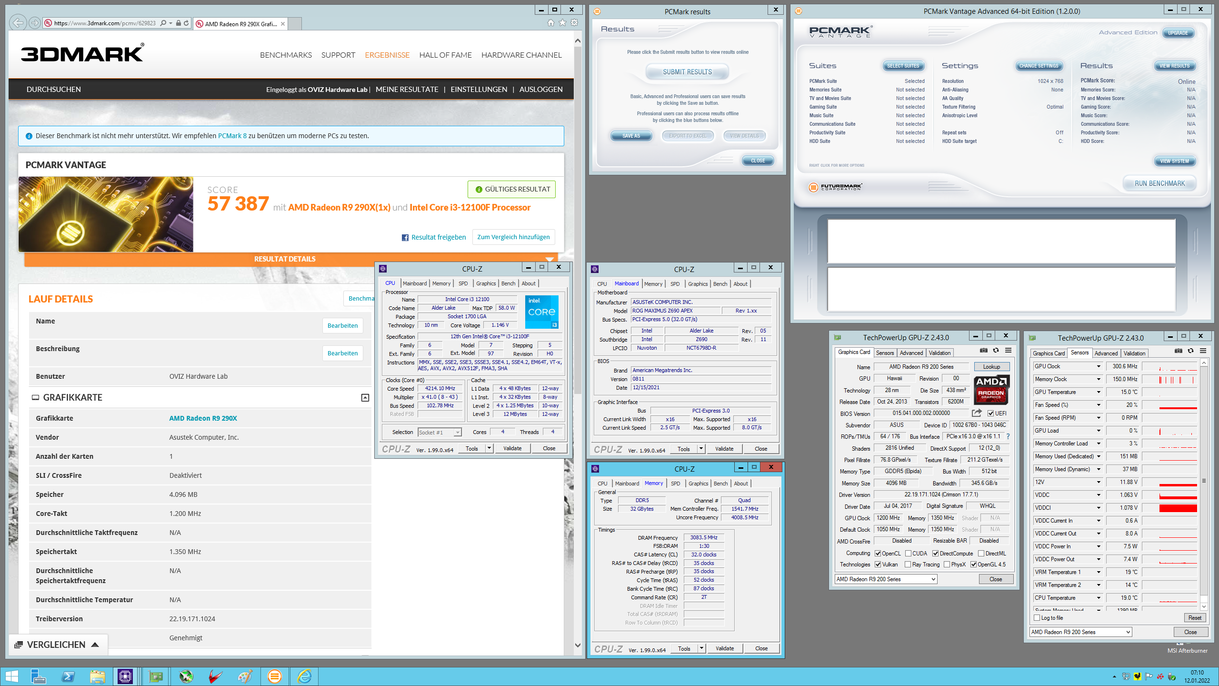Click the PCMark 8 link in banner
The width and height of the screenshot is (1219, 686).
tap(232, 136)
